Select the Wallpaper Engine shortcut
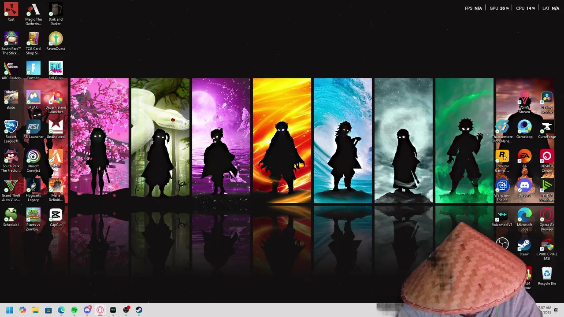The image size is (564, 317). 502,190
